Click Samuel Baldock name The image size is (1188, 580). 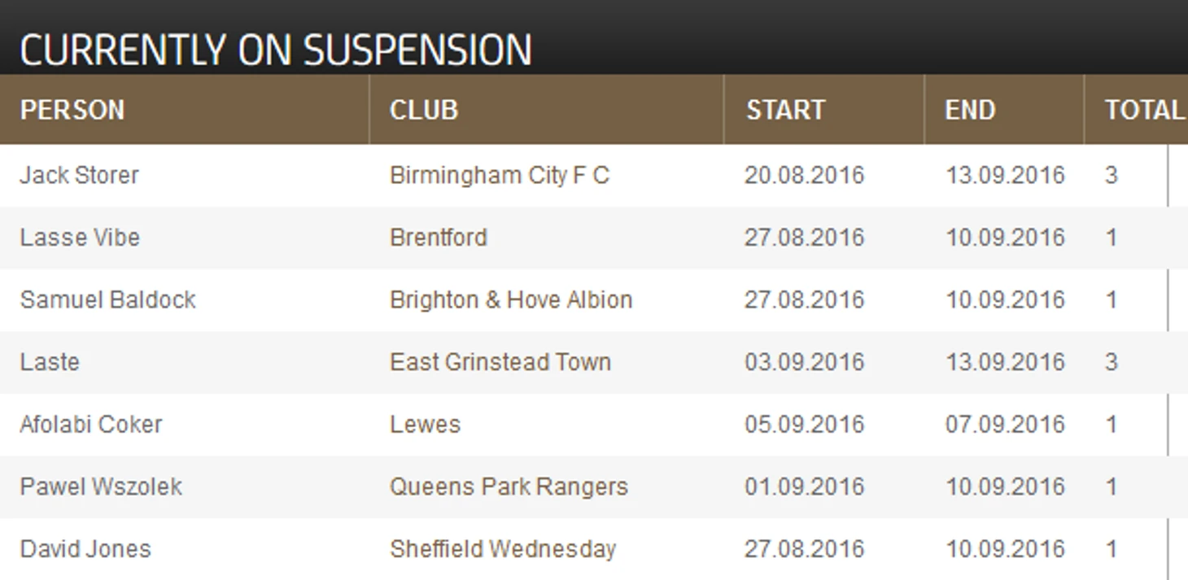coord(107,299)
